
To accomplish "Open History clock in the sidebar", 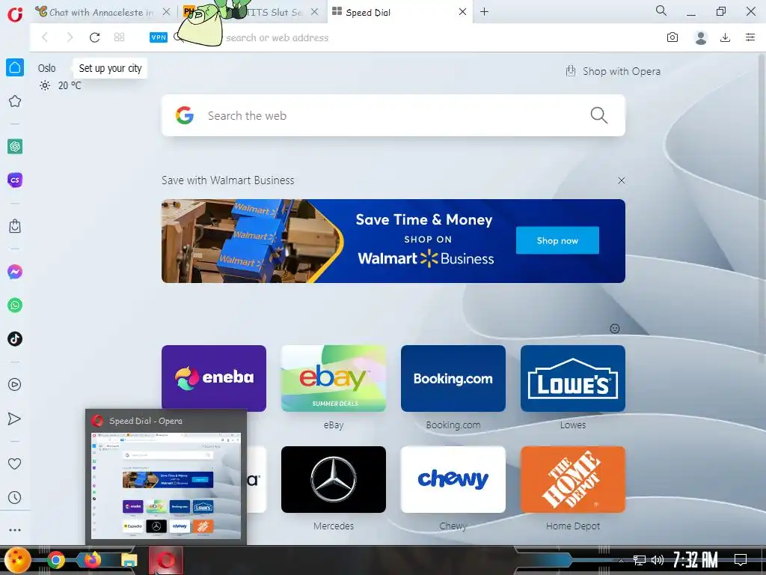I will 15,498.
